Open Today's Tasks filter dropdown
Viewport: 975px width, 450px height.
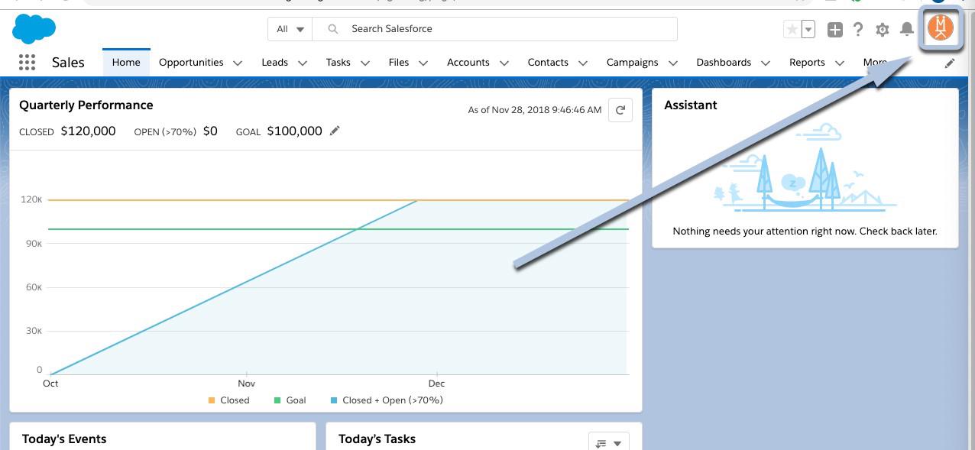click(x=608, y=442)
